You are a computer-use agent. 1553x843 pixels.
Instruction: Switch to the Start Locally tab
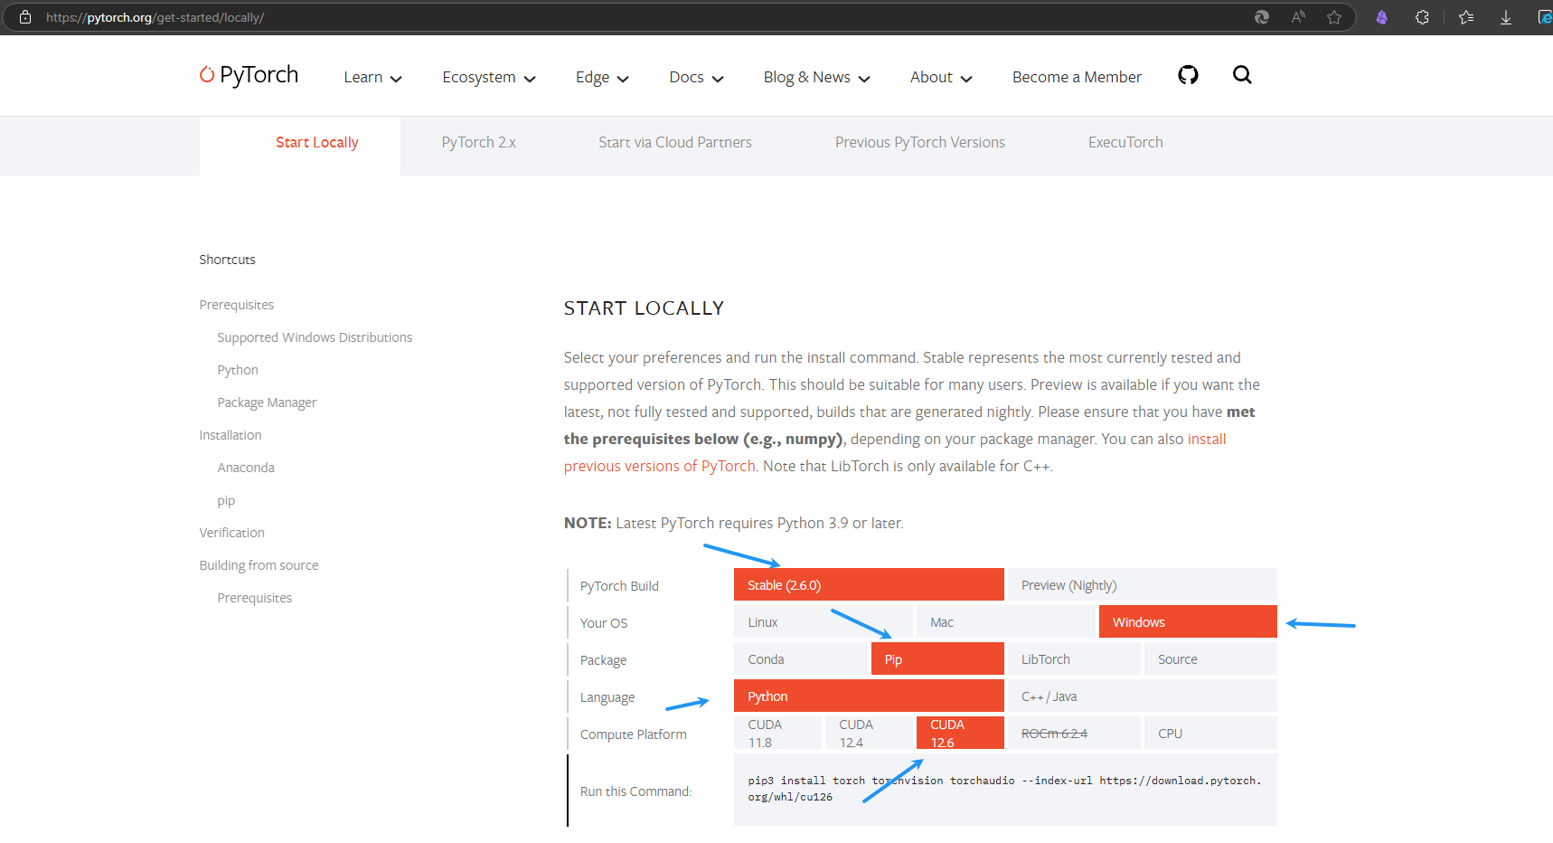coord(317,143)
